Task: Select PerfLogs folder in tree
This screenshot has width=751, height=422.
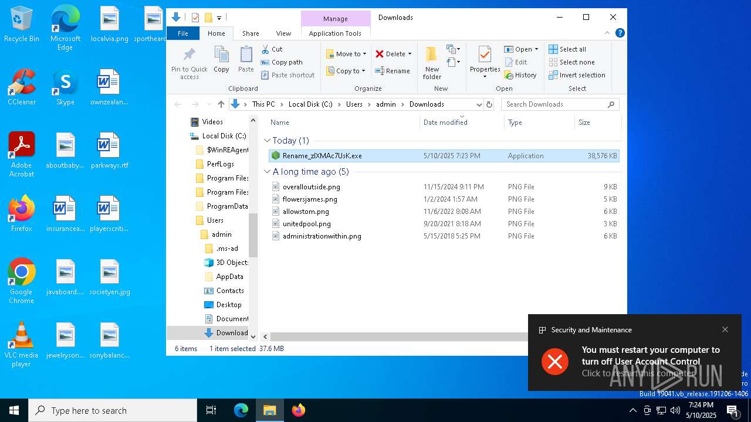Action: pyautogui.click(x=220, y=164)
